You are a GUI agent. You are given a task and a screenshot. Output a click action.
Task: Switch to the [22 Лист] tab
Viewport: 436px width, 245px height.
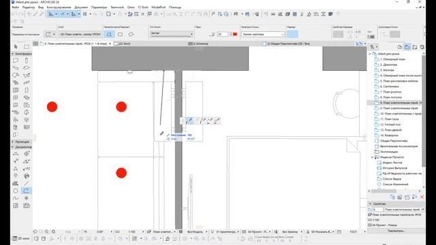click(123, 44)
